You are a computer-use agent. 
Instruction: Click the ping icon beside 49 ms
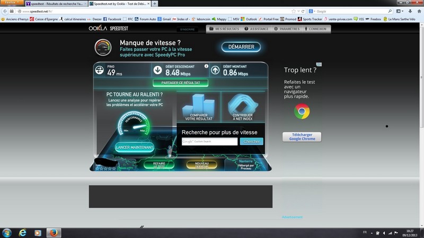tap(99, 70)
